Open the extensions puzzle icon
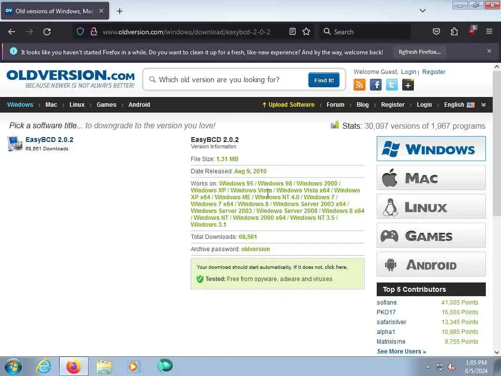 pos(454,31)
